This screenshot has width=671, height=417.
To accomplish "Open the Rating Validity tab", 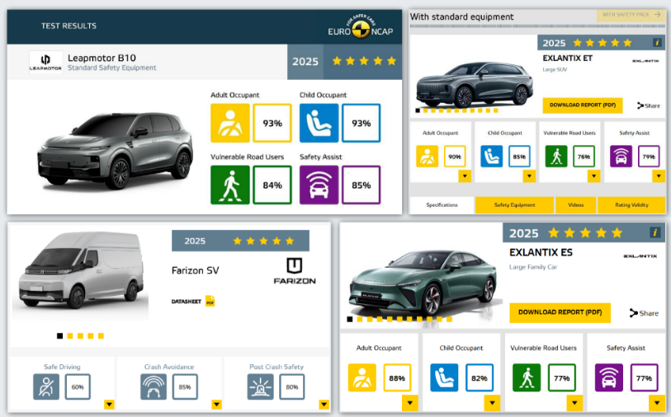I will coord(631,205).
